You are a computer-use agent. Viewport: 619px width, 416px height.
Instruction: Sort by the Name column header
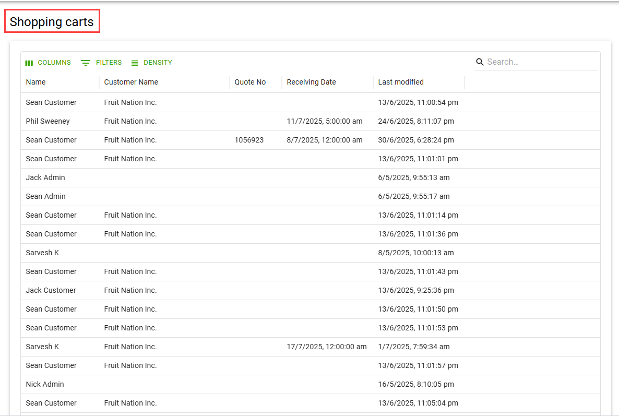[x=35, y=82]
